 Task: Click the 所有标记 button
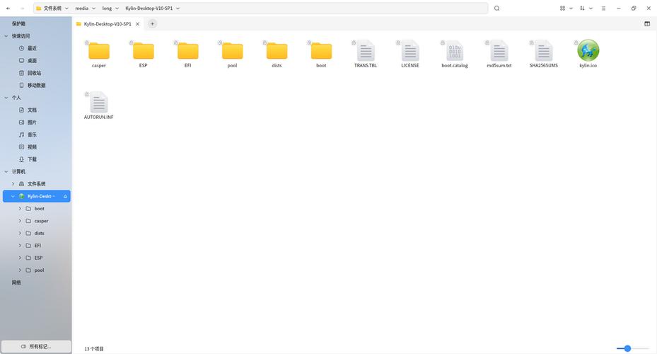pos(36,346)
